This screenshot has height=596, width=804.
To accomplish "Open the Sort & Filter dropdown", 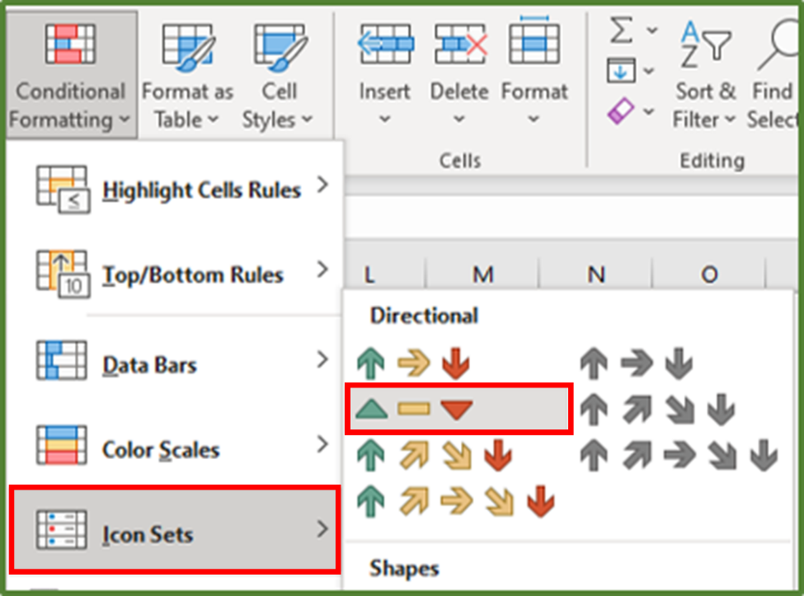I will 705,105.
